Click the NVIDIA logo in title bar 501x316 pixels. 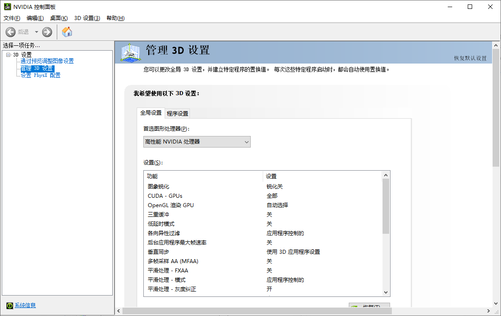tap(7, 7)
